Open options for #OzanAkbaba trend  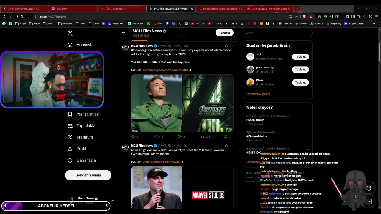(307, 133)
